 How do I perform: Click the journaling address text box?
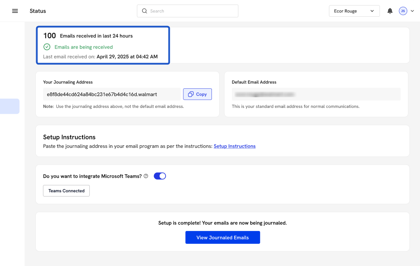coord(111,94)
